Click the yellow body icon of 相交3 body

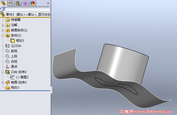pos(13,41)
